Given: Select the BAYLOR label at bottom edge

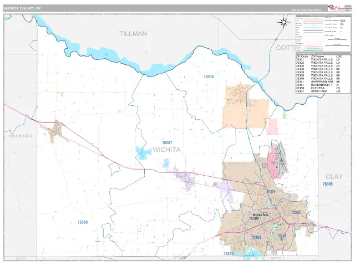Looking at the screenshot, I should pos(21,258).
